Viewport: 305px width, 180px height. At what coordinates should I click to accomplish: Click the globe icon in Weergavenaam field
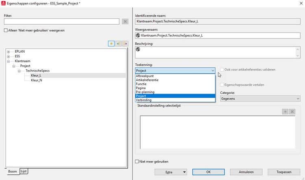pos(138,36)
